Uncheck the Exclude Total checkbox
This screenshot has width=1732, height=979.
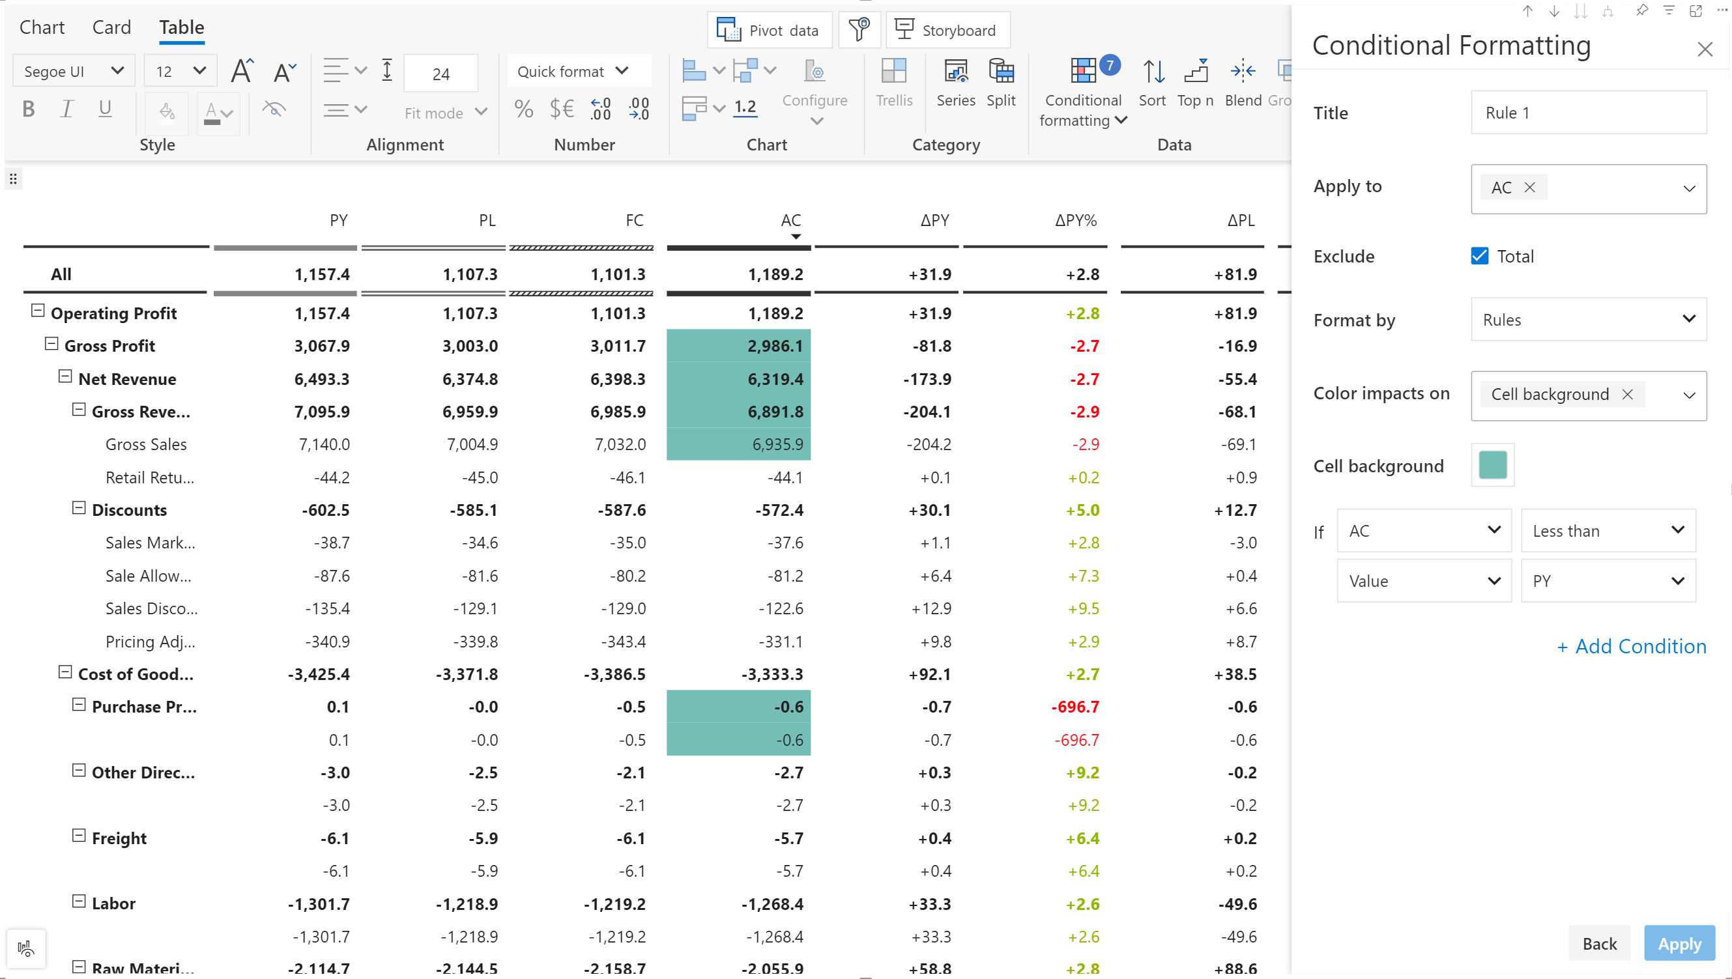[x=1479, y=256]
